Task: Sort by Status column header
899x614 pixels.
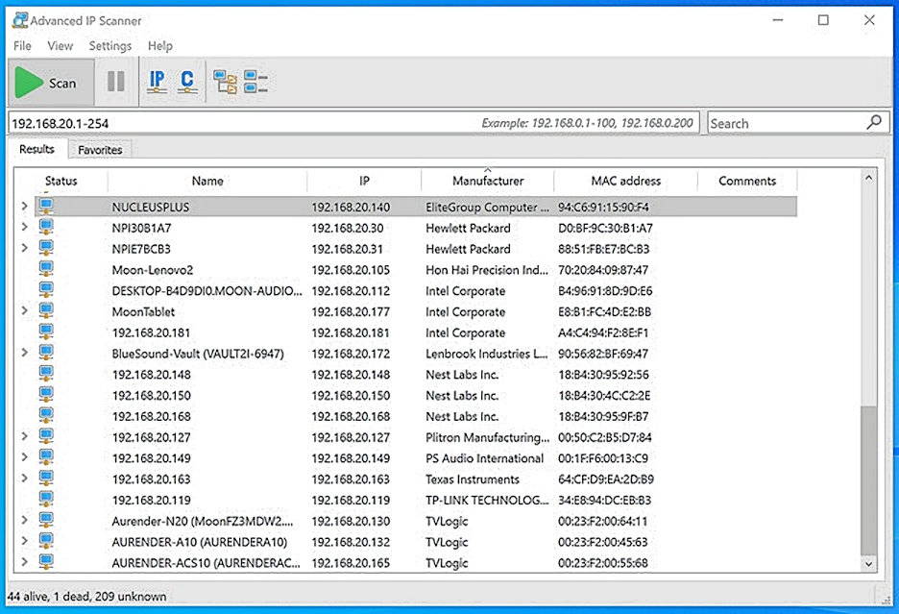Action: (x=61, y=181)
